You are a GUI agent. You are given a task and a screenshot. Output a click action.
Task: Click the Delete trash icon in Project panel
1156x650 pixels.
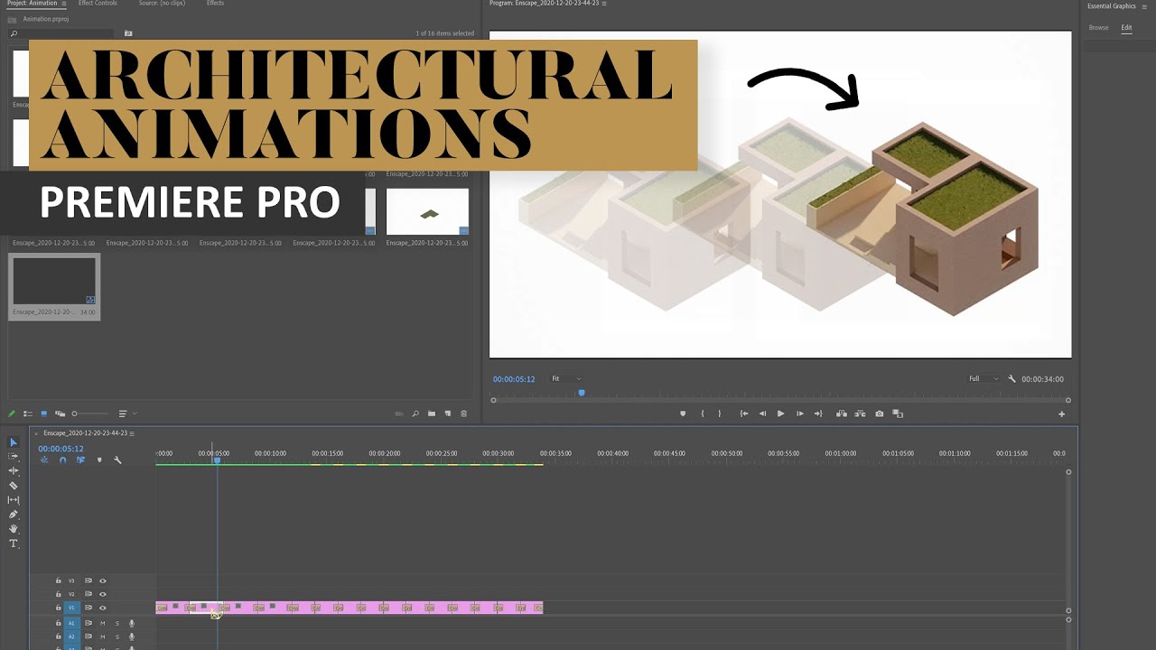(463, 413)
